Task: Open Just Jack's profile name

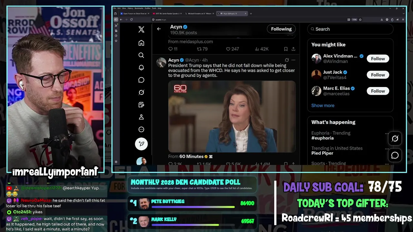Action: [x=333, y=72]
